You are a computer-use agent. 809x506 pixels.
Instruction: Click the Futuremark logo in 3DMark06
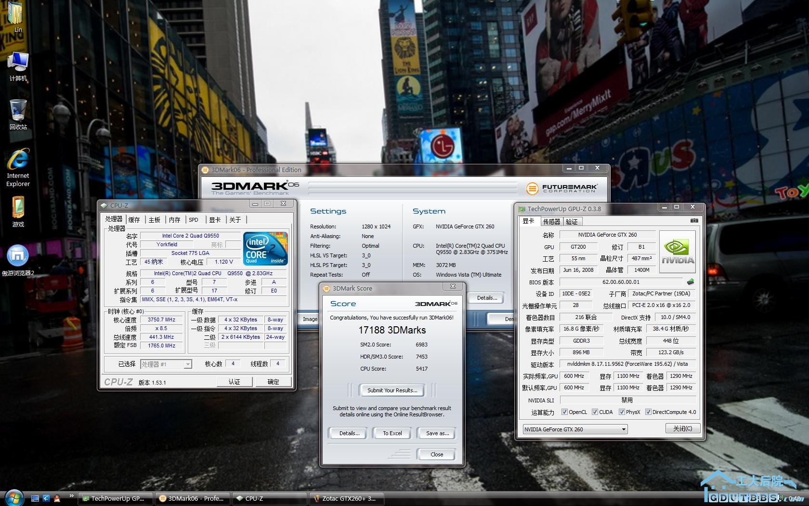[561, 188]
